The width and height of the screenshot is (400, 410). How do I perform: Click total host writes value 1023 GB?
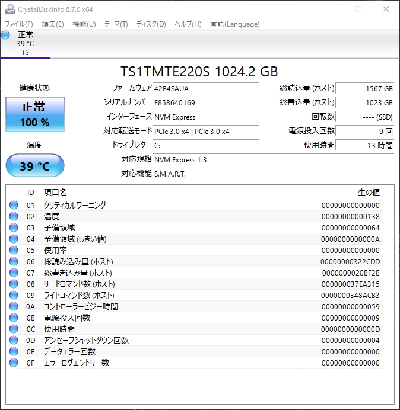(364, 102)
